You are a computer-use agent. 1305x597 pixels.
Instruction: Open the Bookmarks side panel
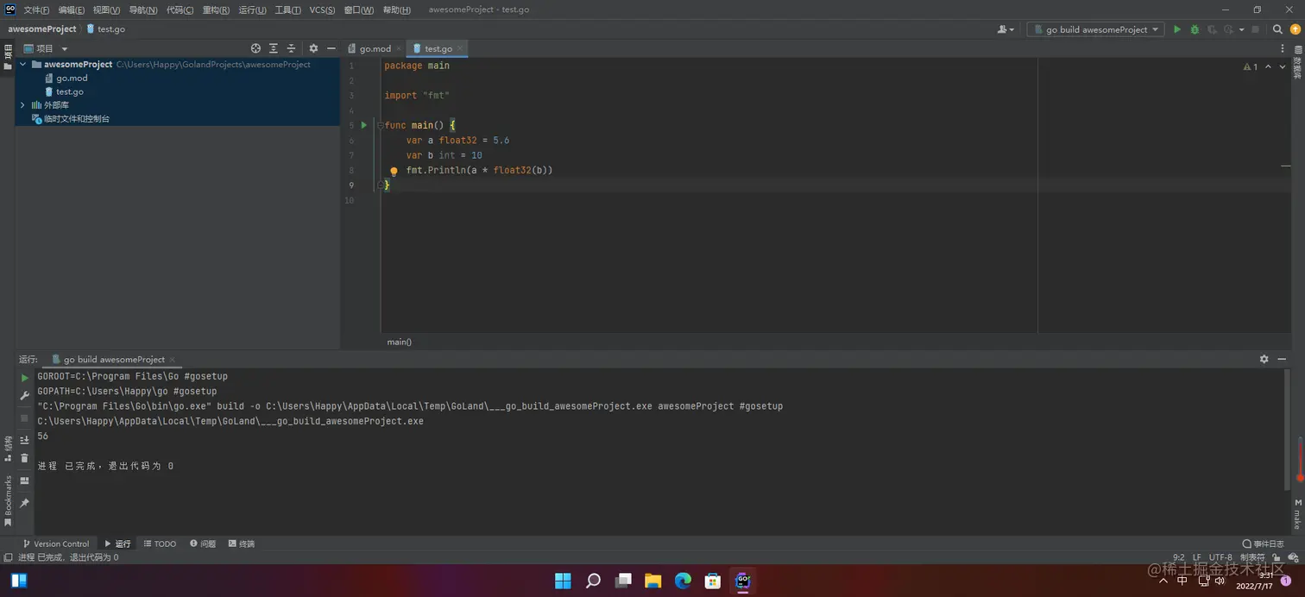pos(8,500)
